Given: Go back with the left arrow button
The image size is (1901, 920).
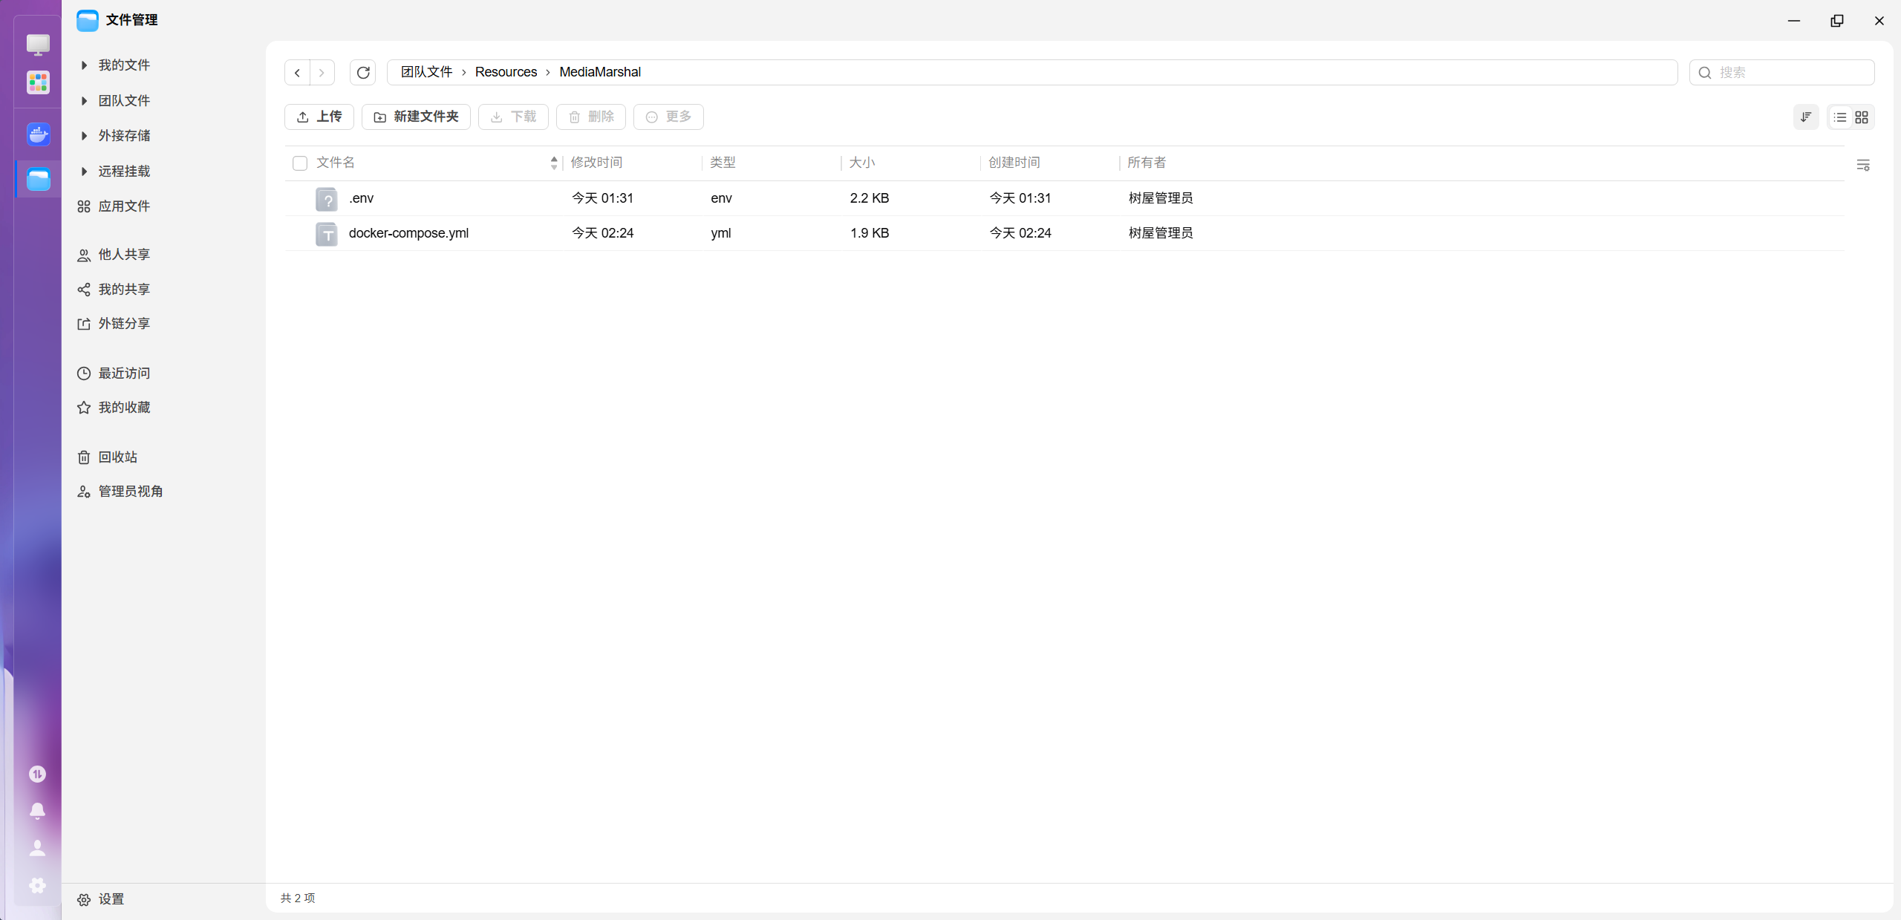Looking at the screenshot, I should (297, 73).
